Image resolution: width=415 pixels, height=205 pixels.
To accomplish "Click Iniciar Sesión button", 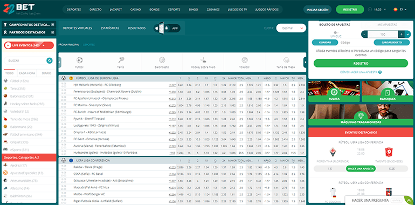I will coord(317,10).
